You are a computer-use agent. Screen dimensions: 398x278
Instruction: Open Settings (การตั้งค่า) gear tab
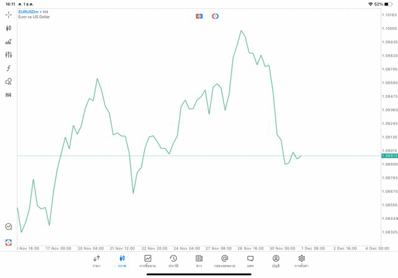(302, 261)
